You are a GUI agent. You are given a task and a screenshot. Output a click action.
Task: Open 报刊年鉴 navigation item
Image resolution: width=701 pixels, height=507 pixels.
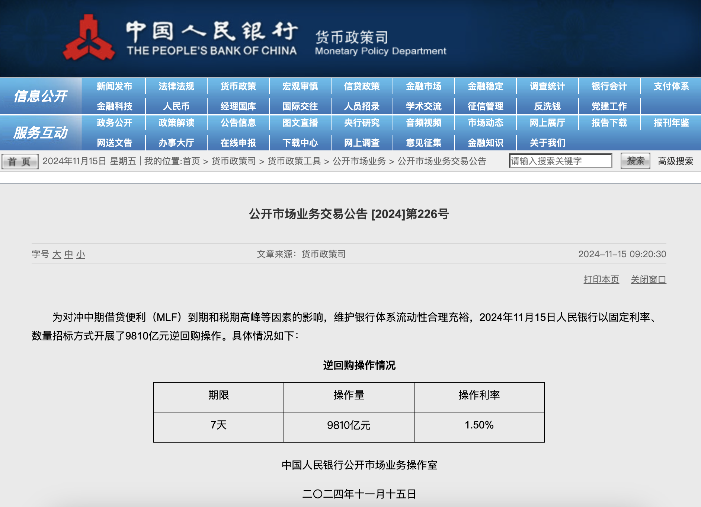pyautogui.click(x=671, y=123)
